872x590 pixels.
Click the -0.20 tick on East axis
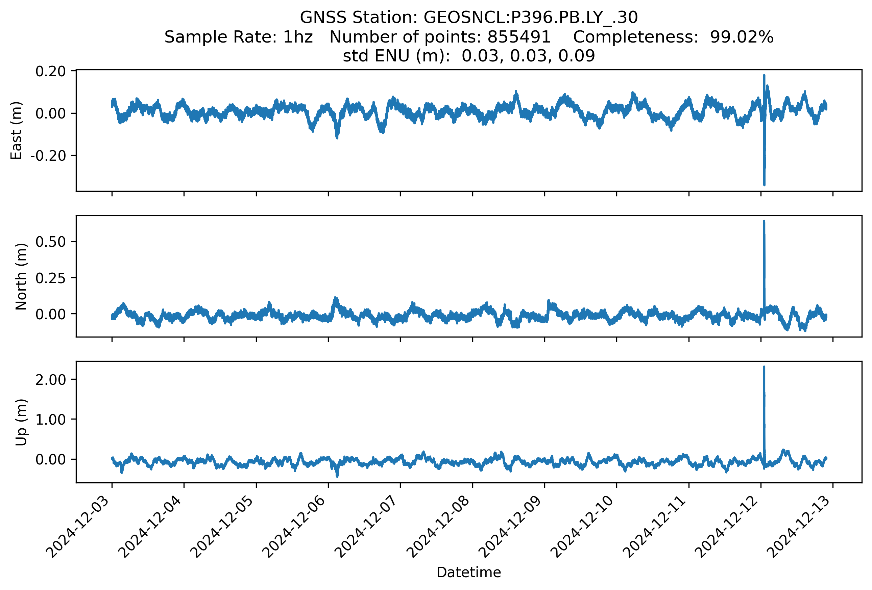[48, 156]
